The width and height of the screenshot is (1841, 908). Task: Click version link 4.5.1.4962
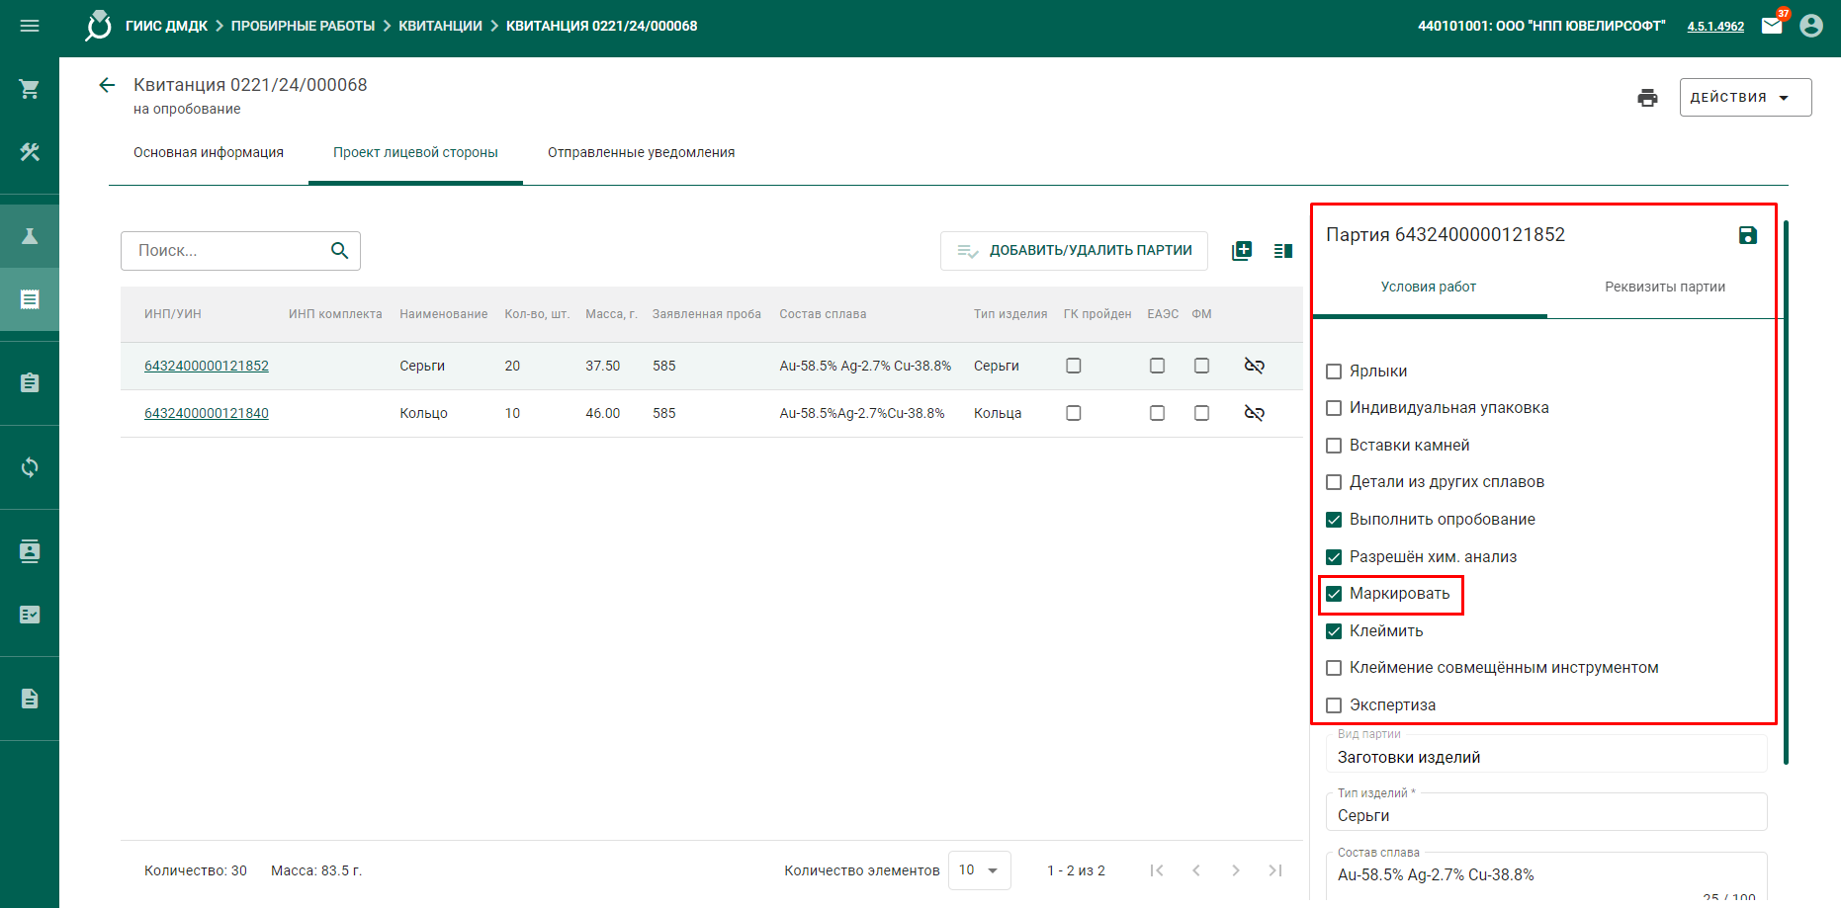pyautogui.click(x=1715, y=27)
